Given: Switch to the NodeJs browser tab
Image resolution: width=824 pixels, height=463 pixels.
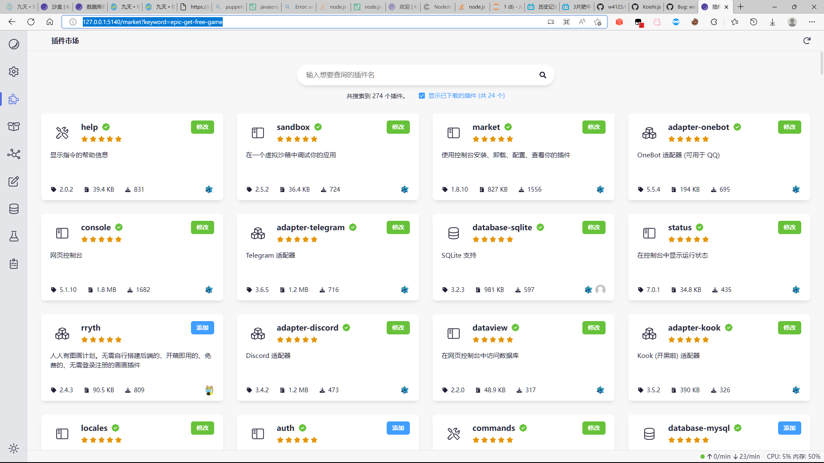Looking at the screenshot, I should [437, 7].
